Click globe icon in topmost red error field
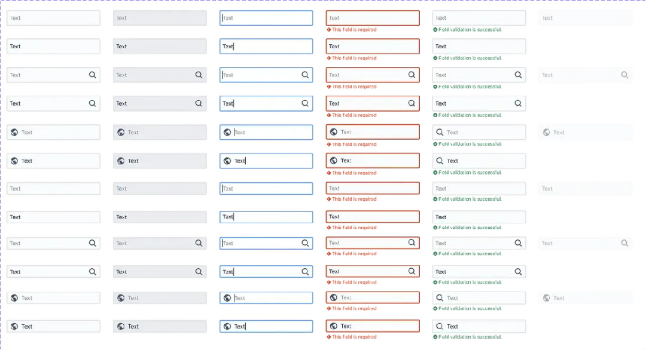Viewport: 646px width, 350px height. pos(334,132)
